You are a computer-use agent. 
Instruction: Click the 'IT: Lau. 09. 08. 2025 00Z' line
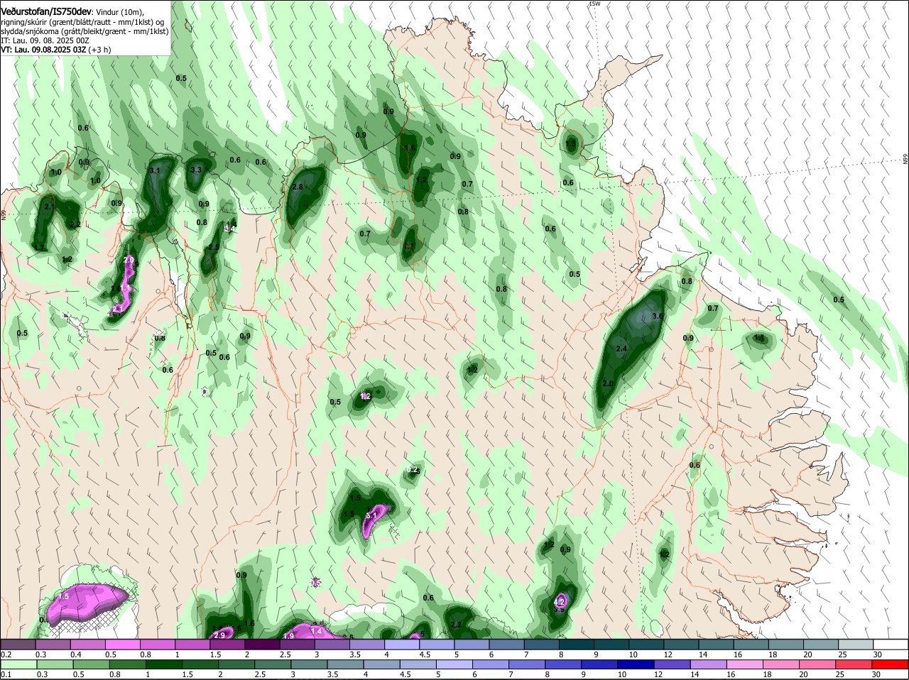[44, 40]
